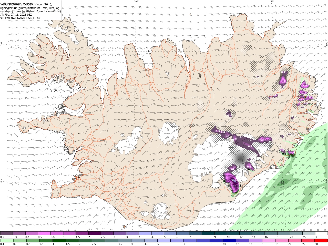Click the upper legend swatch between 12 and 14
This screenshot has width=328, height=246.
(246, 233)
